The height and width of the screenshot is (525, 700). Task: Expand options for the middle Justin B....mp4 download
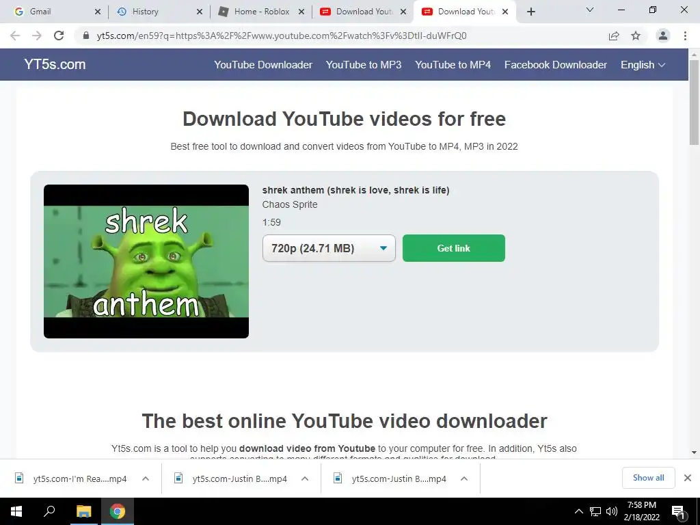click(305, 479)
